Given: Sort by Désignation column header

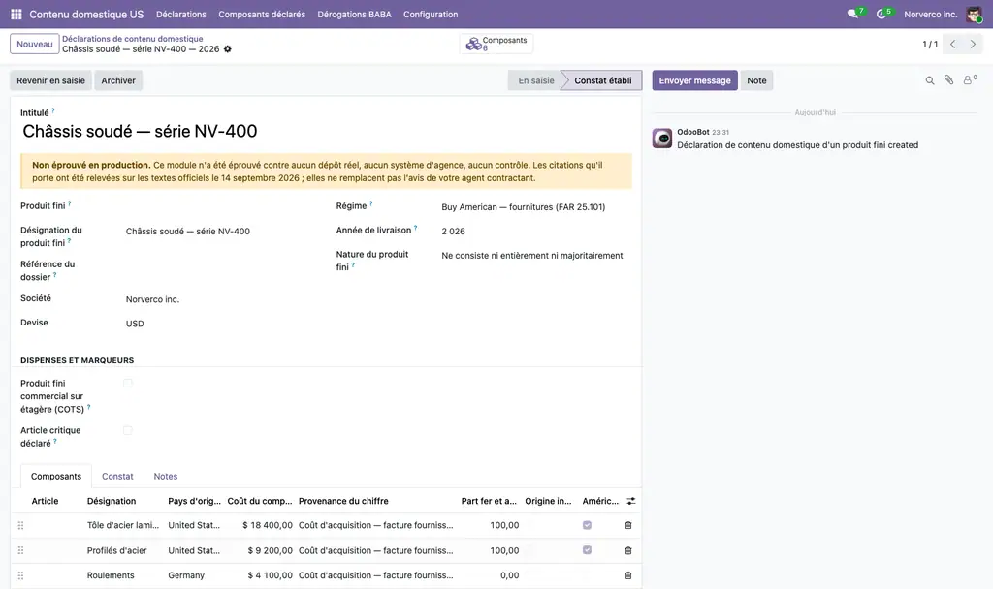Looking at the screenshot, I should pos(112,501).
